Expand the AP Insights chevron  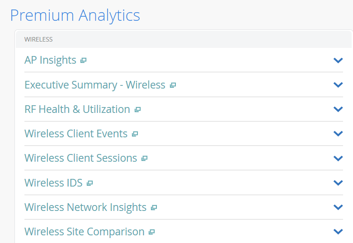pyautogui.click(x=338, y=60)
